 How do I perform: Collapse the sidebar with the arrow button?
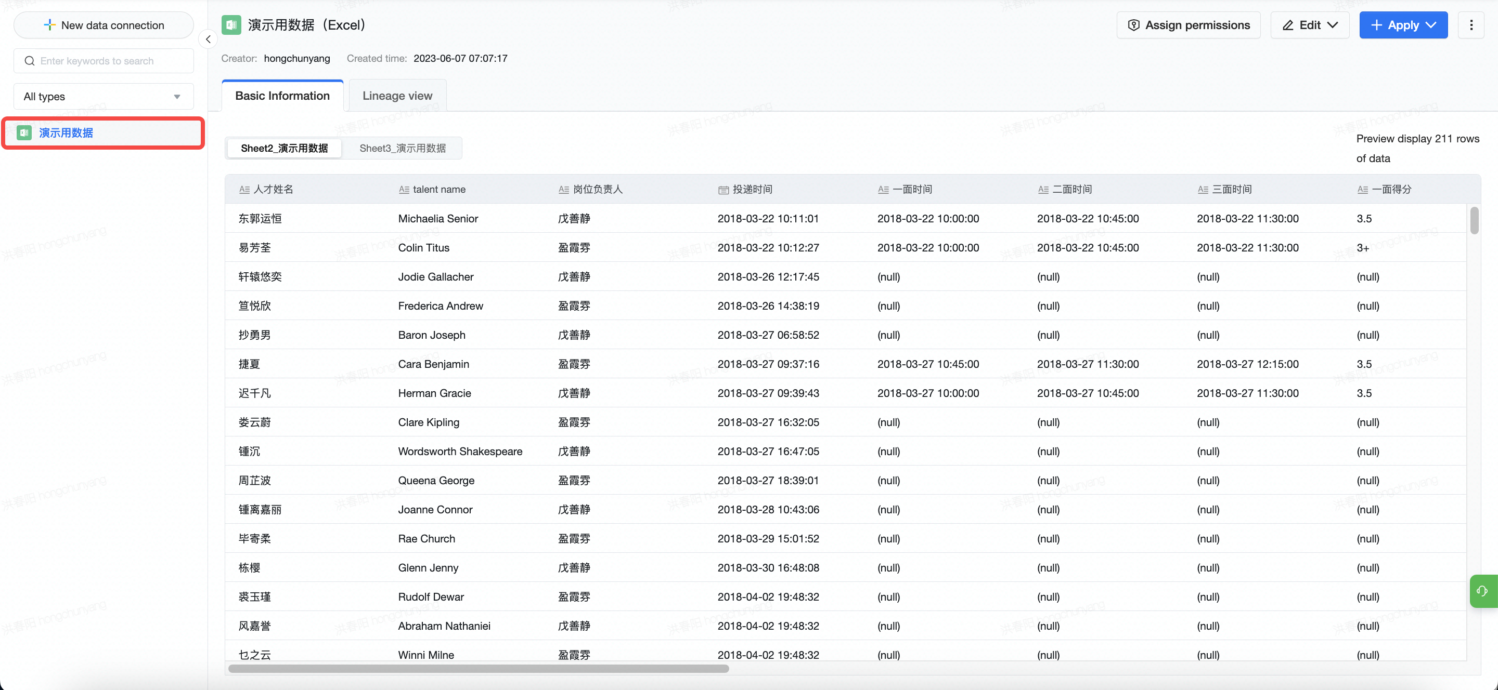[208, 39]
